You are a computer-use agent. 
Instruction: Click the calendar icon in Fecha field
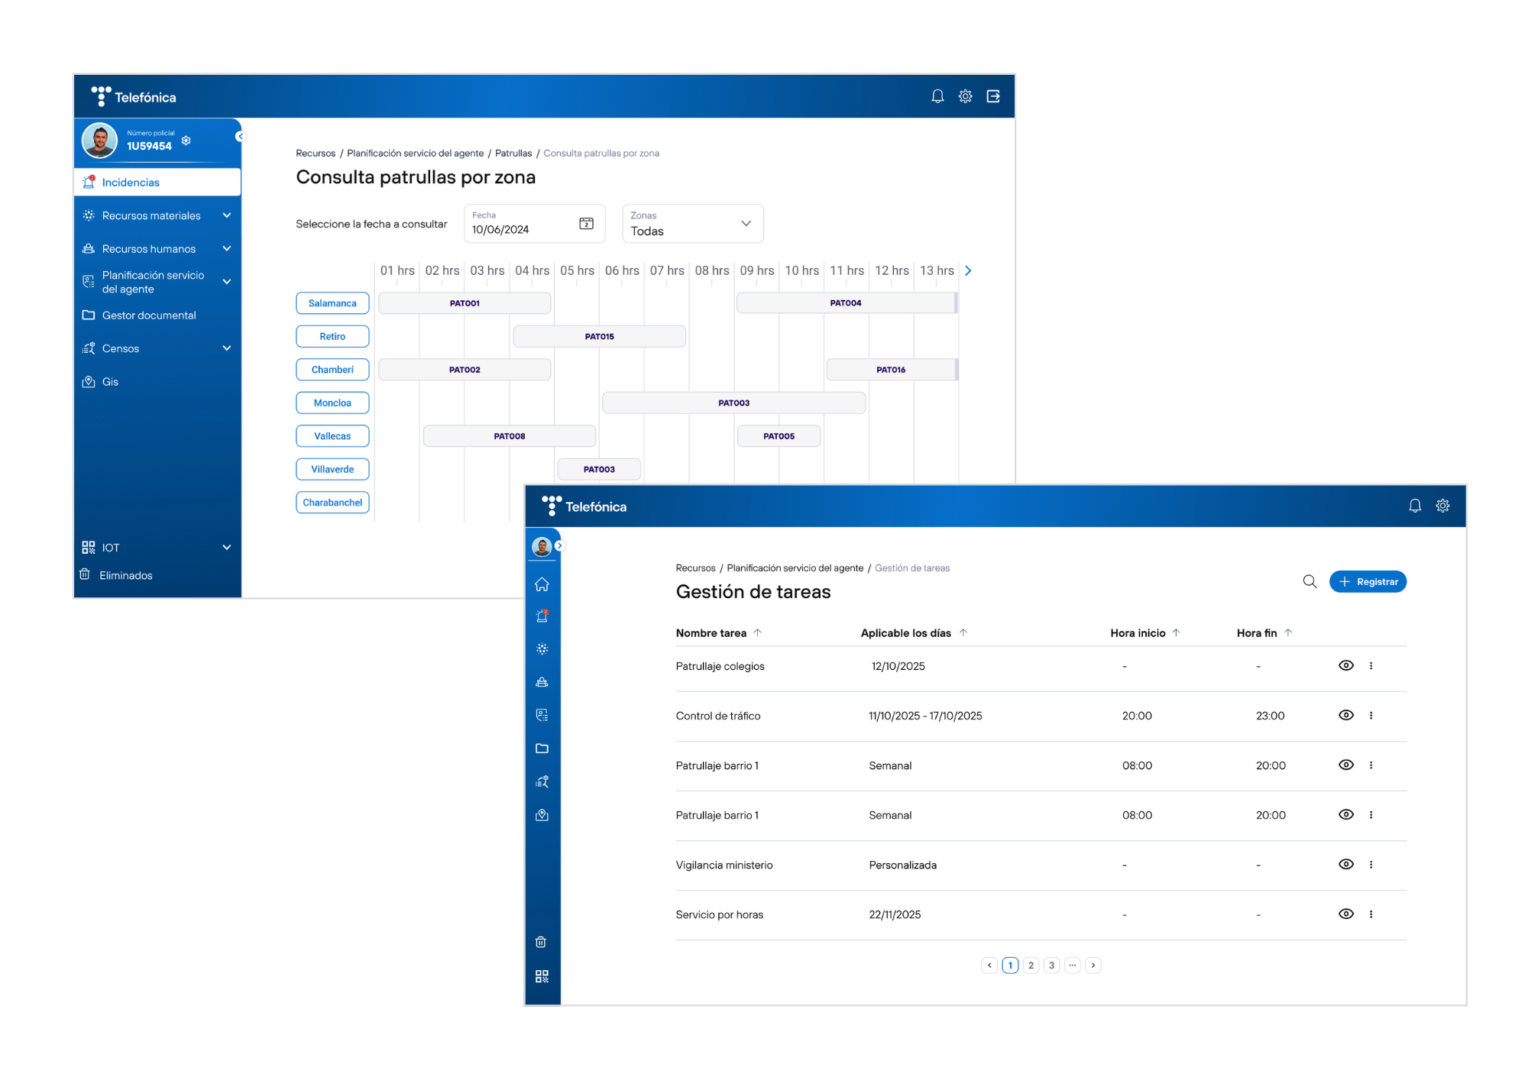[586, 223]
